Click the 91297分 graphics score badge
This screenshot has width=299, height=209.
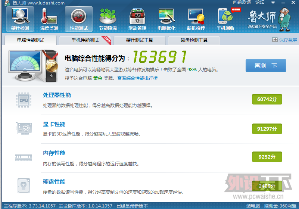tap(267, 129)
